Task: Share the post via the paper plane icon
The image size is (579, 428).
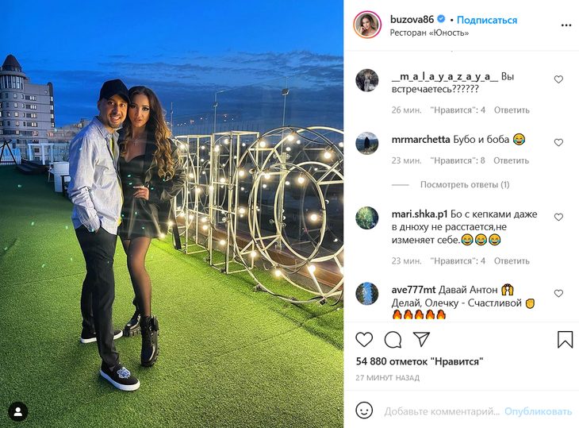Action: pos(421,339)
